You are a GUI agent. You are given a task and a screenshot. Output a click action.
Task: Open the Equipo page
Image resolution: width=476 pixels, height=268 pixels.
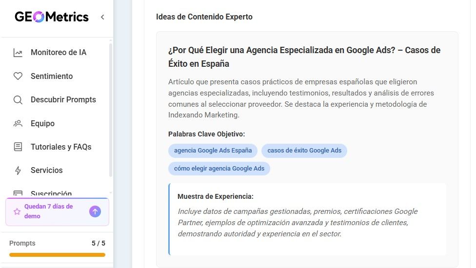[42, 123]
